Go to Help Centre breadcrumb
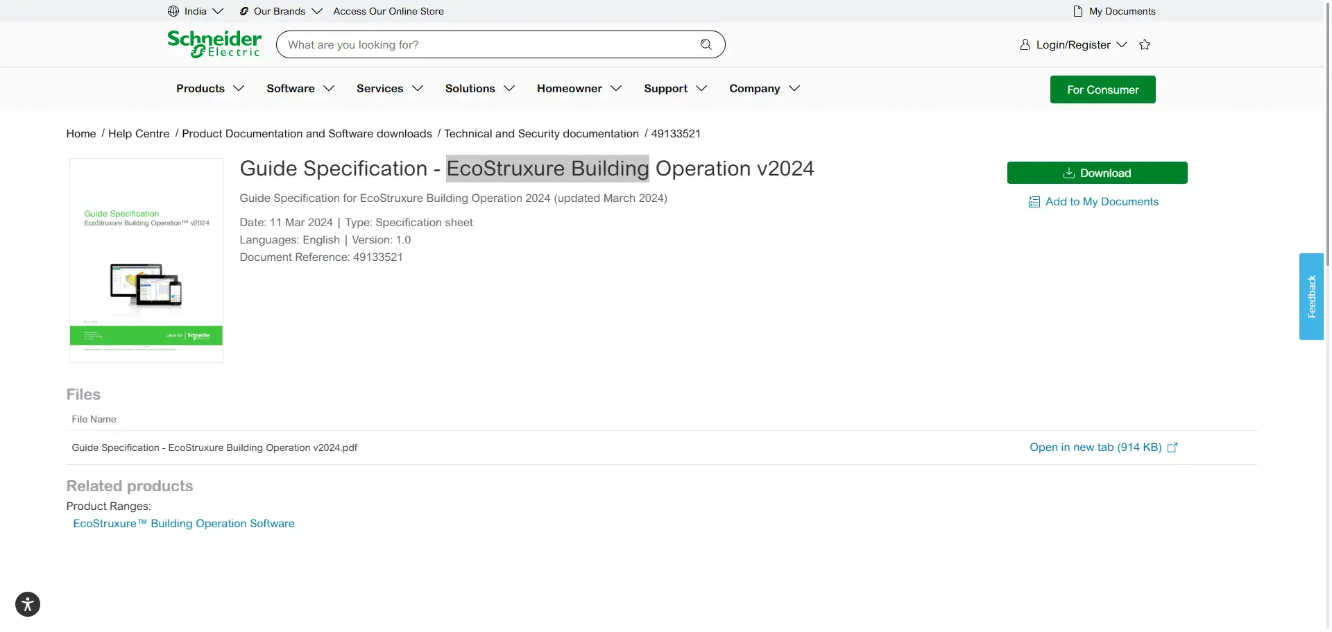Image resolution: width=1332 pixels, height=632 pixels. 139,134
